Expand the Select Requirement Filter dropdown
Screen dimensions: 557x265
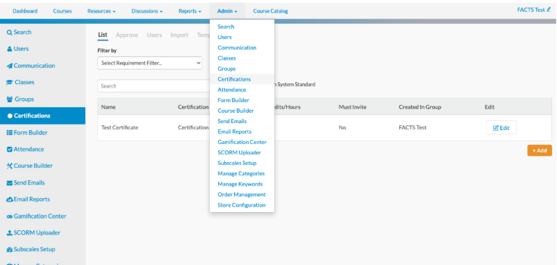(x=150, y=63)
